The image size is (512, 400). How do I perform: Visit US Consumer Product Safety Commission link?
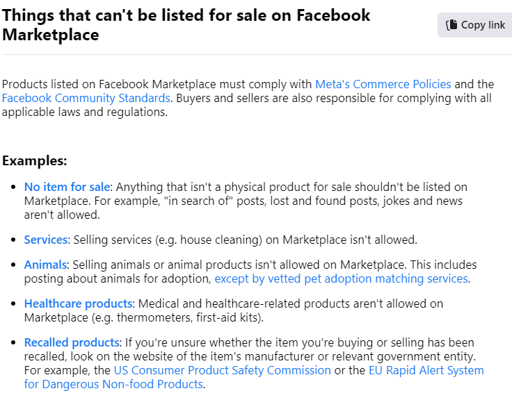point(223,370)
